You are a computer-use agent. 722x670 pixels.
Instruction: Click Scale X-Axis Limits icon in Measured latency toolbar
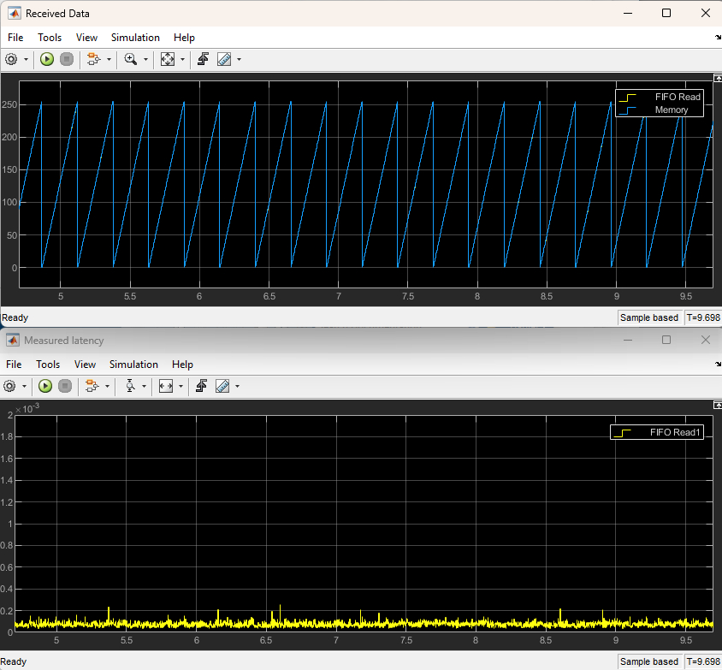click(166, 387)
